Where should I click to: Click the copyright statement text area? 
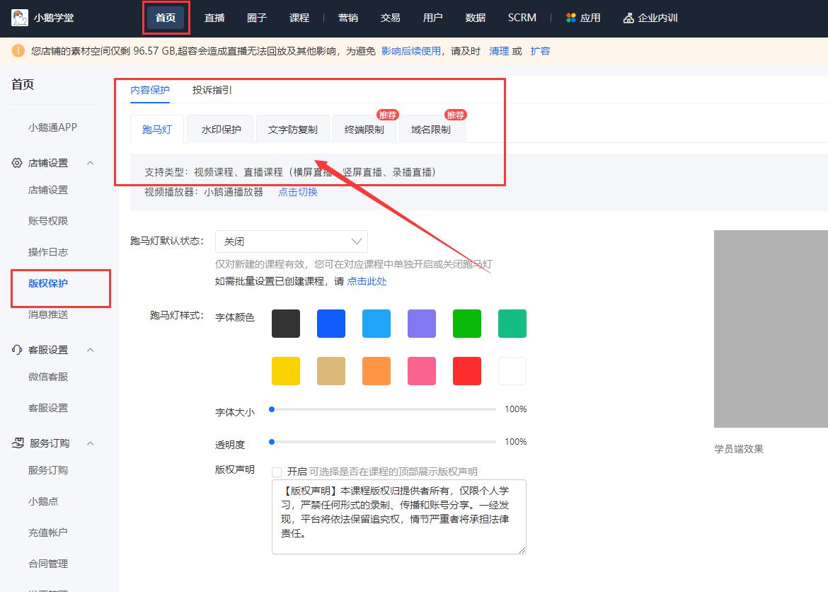(x=398, y=517)
